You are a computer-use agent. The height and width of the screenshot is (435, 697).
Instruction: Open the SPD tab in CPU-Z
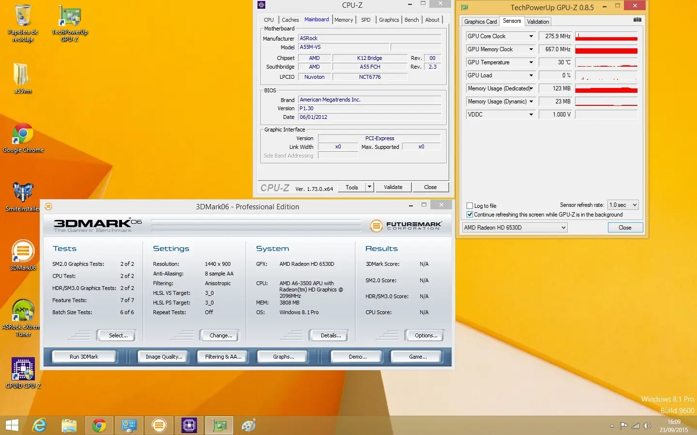[366, 20]
